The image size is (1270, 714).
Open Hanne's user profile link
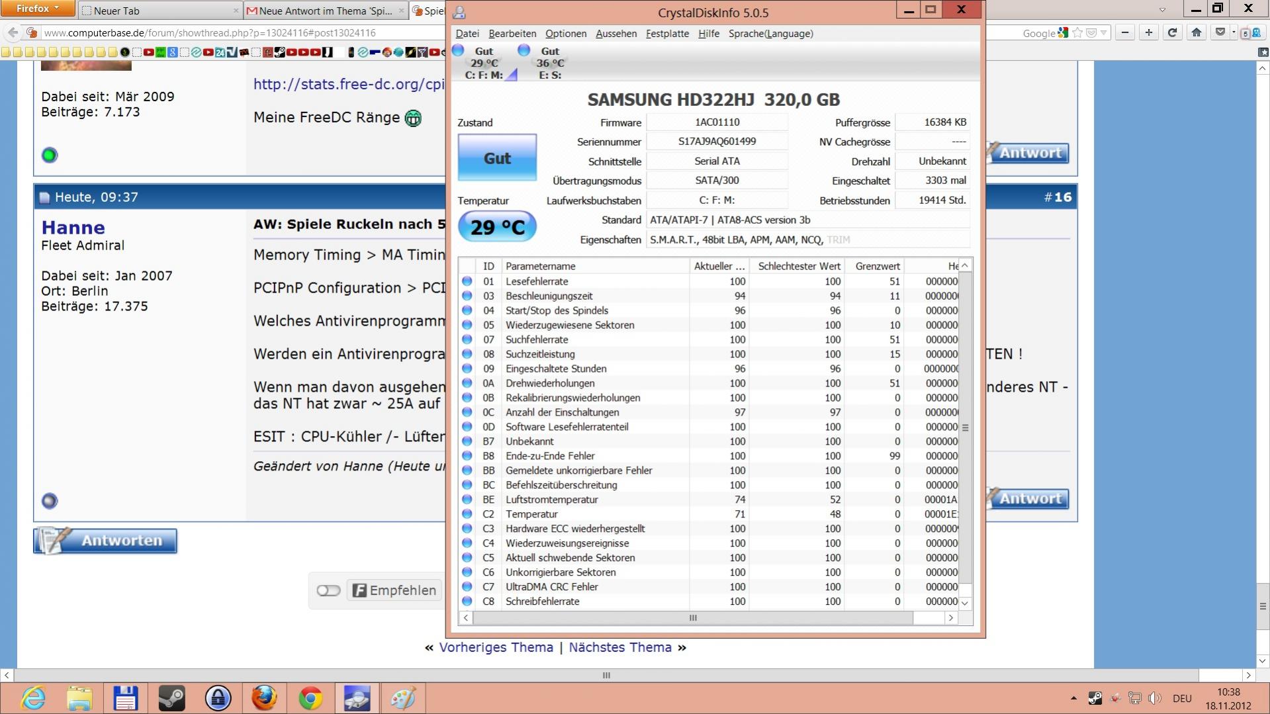[73, 228]
